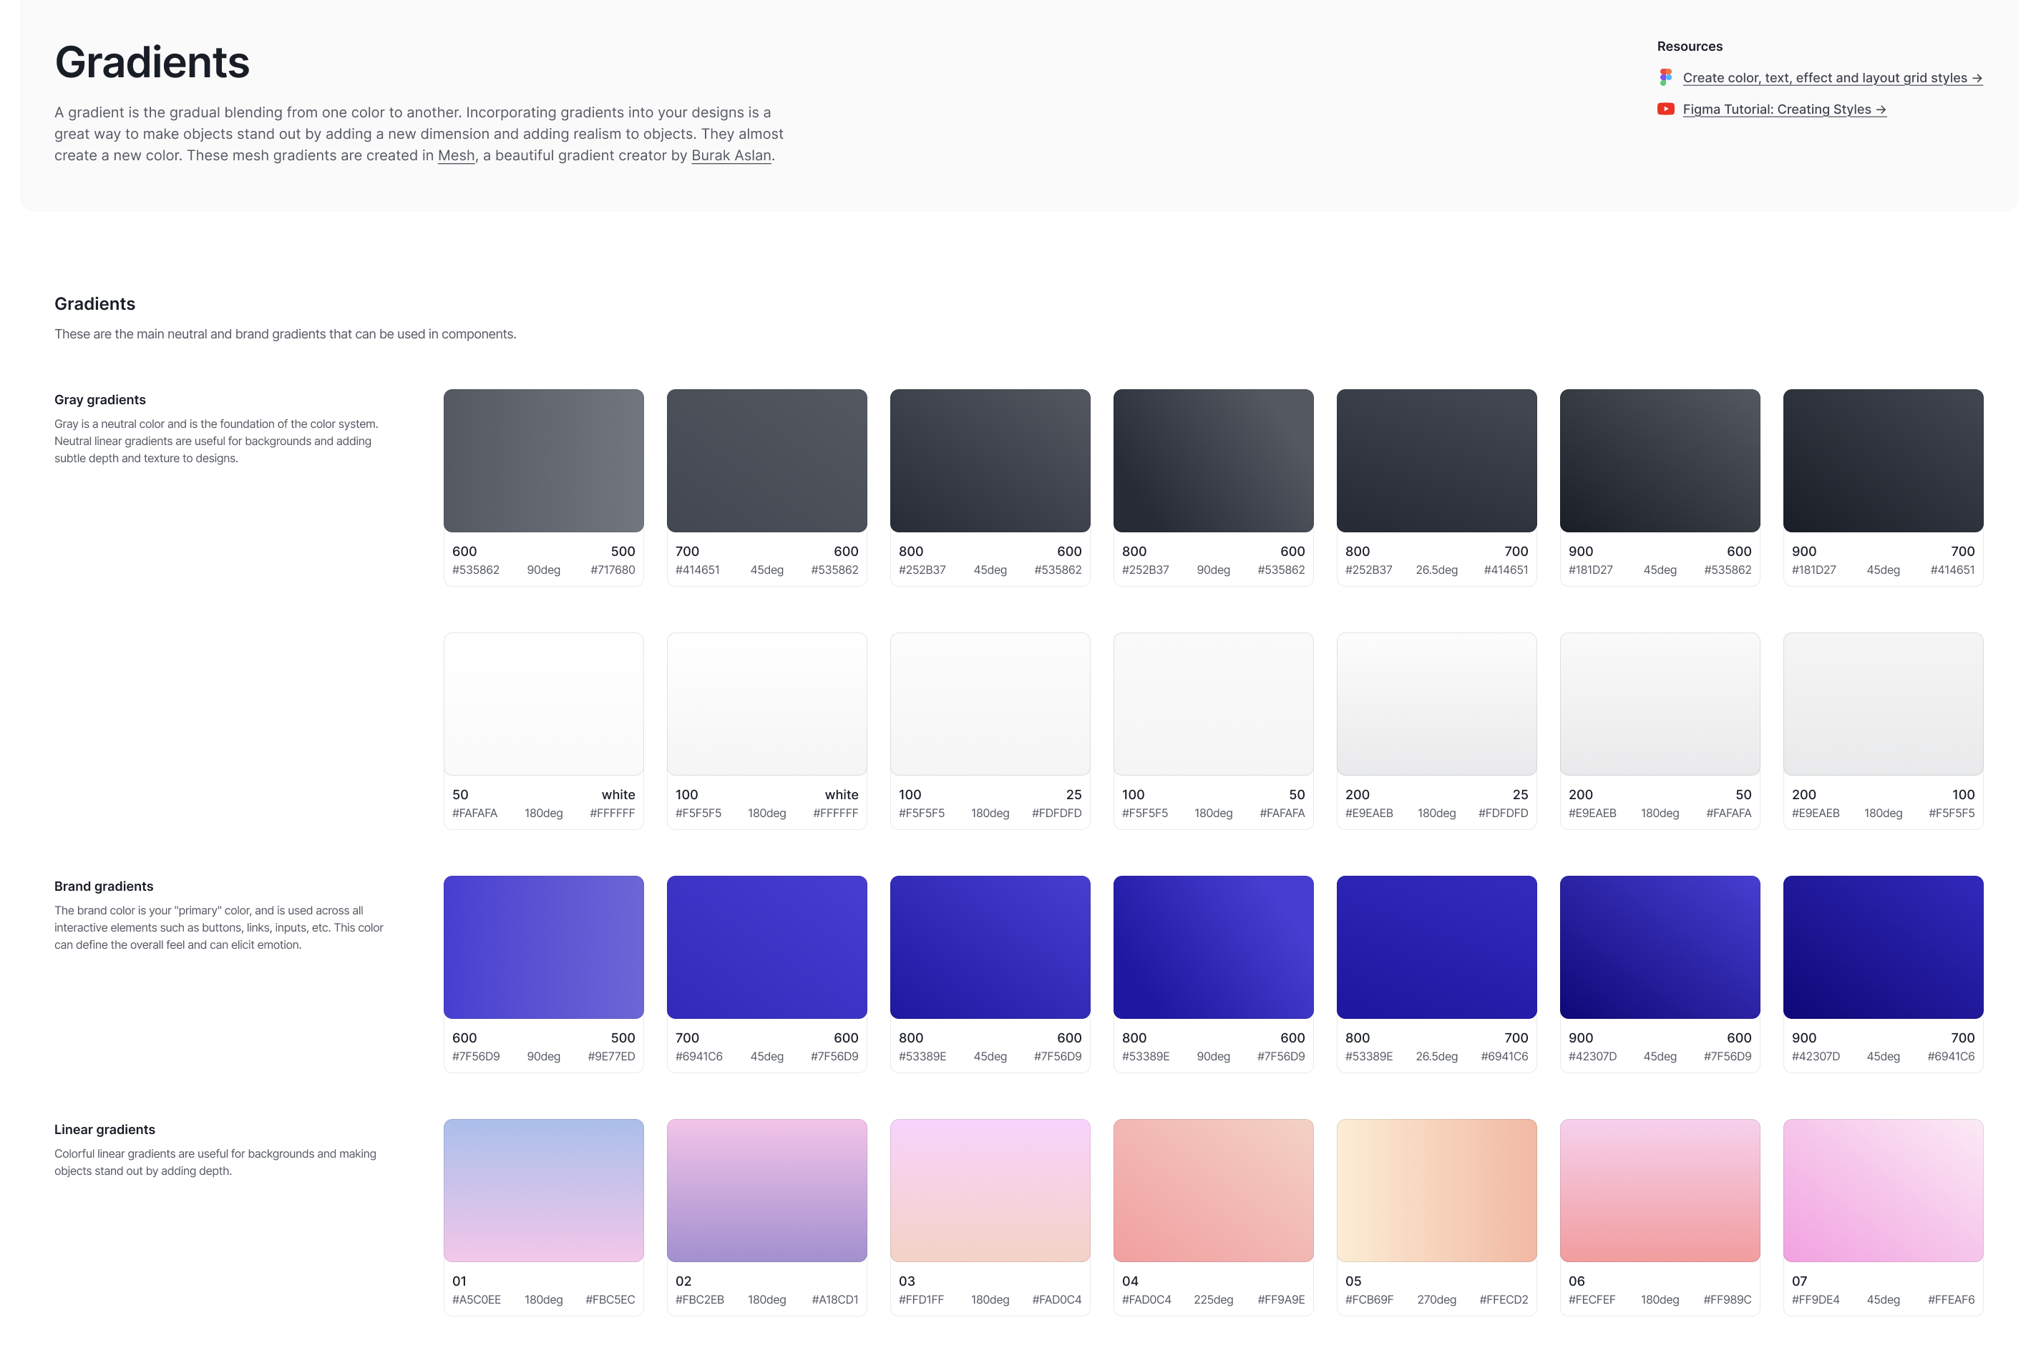The height and width of the screenshot is (1358, 2041).
Task: Click the Burak Aslan hyperlink
Action: coord(731,155)
